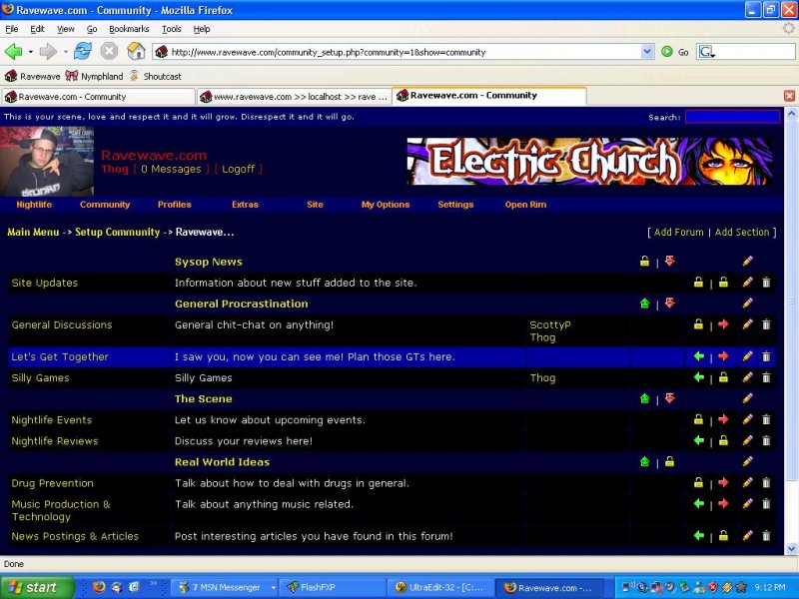Move General Procrastination up with green arrow
This screenshot has height=599, width=799.
tap(644, 303)
